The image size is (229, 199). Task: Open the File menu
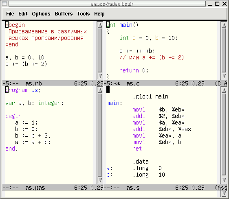coord(10,14)
